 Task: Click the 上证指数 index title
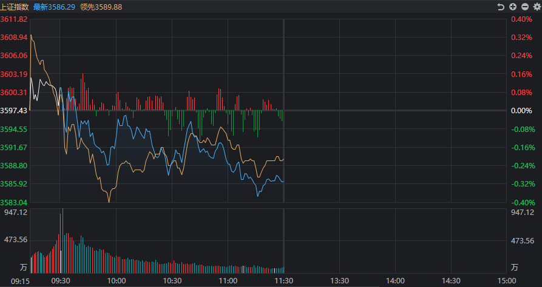pyautogui.click(x=14, y=7)
